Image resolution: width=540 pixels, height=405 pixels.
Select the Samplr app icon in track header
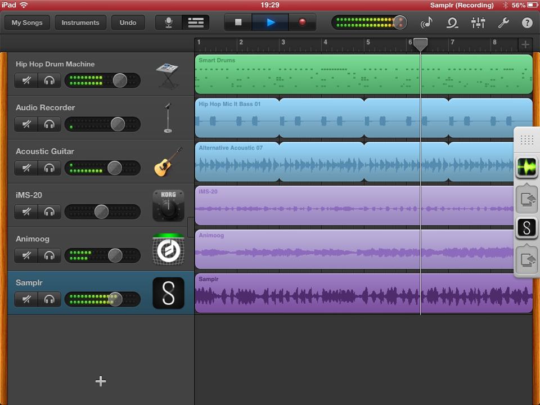pyautogui.click(x=168, y=293)
